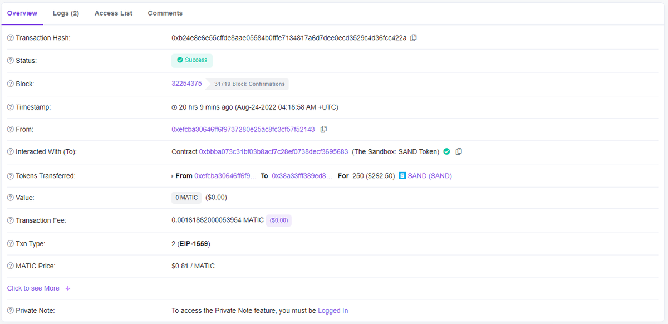Image resolution: width=668 pixels, height=324 pixels.
Task: Click the timestamp Aug-24-2022 04:18:58 AM text
Action: pos(287,107)
